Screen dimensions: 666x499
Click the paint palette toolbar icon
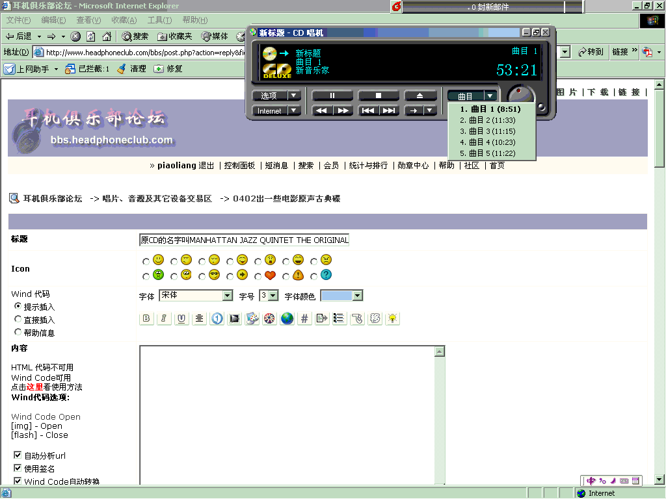point(252,318)
